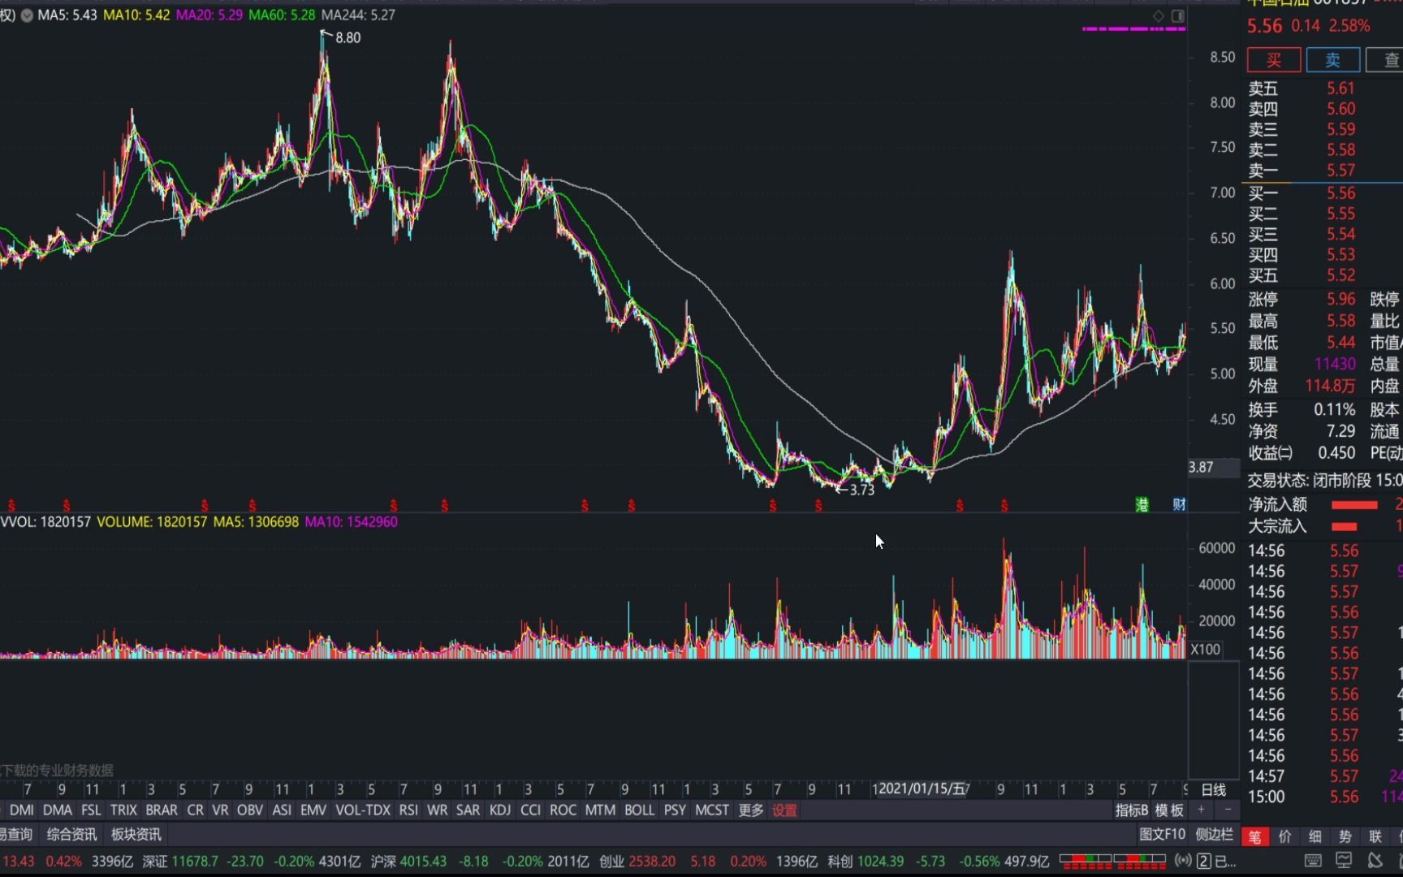Image resolution: width=1403 pixels, height=877 pixels.
Task: Select the 势 trend tab
Action: 1345,836
